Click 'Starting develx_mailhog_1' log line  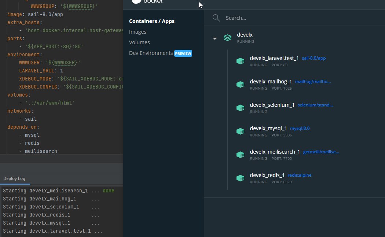pyautogui.click(x=51, y=199)
